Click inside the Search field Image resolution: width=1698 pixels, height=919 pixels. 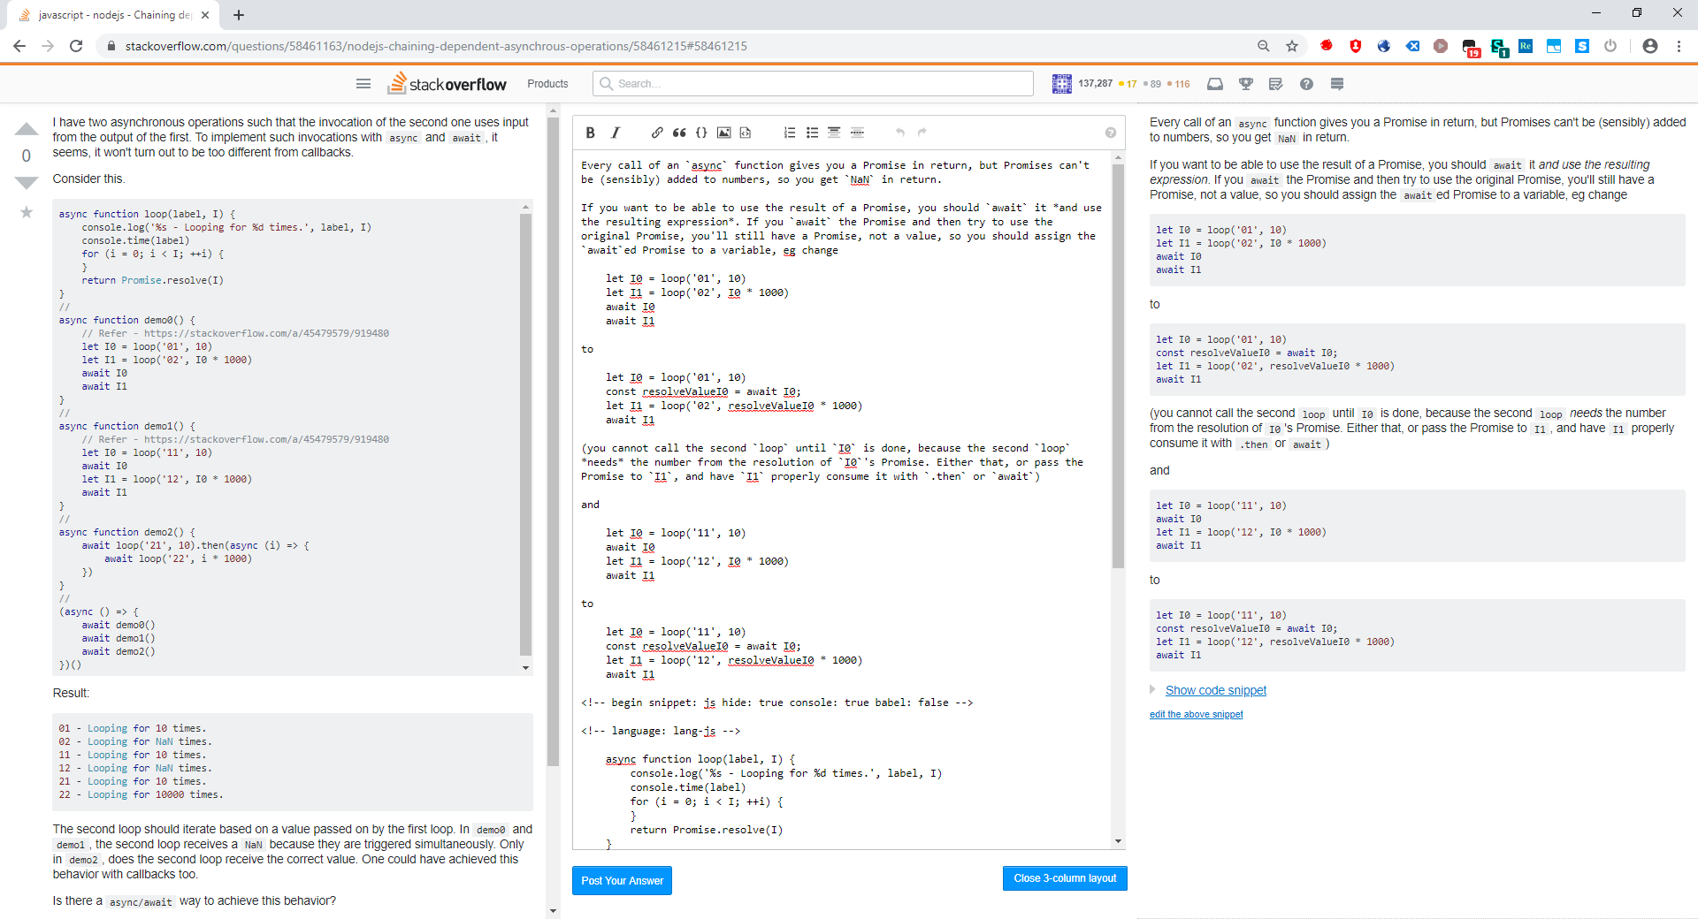(x=812, y=83)
